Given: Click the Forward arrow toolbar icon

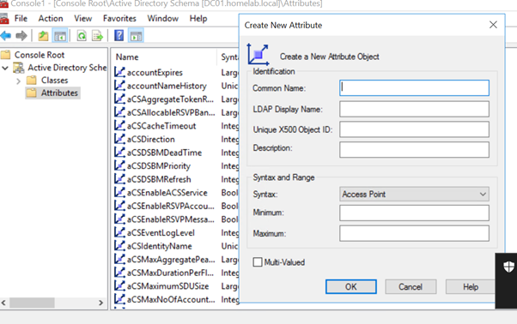Looking at the screenshot, I should [x=21, y=35].
